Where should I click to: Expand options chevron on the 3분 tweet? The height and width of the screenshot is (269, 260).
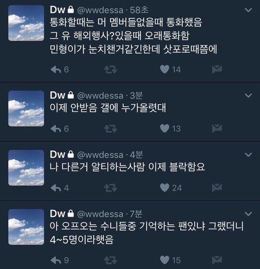point(249,95)
